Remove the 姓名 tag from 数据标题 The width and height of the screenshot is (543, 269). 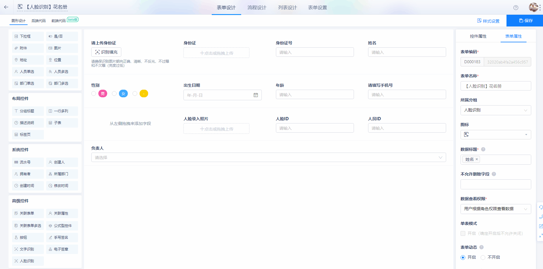(477, 159)
